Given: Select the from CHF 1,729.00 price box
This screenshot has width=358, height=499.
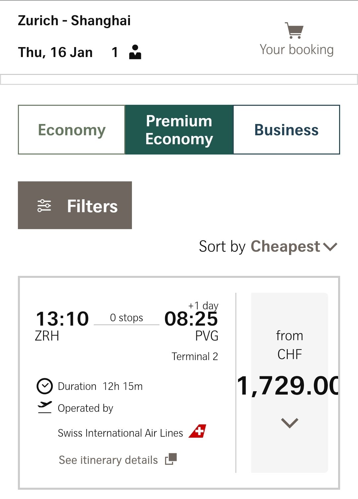Looking at the screenshot, I should (289, 365).
